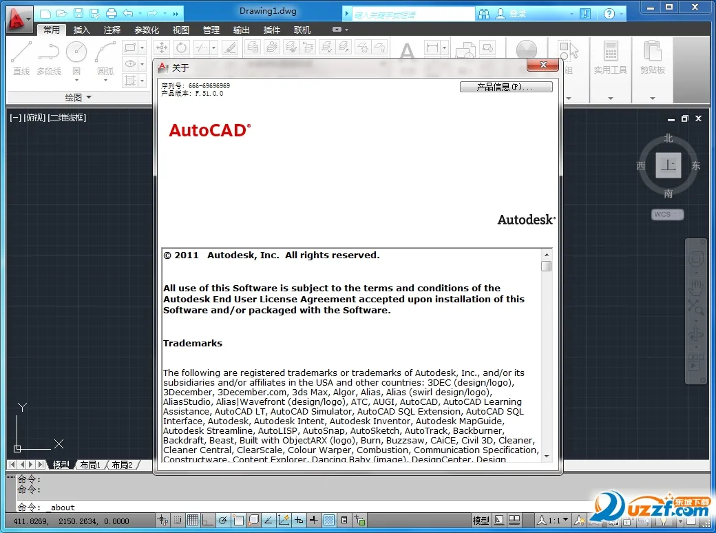Click the 产品信息(P)... button
This screenshot has width=716, height=533.
point(506,87)
